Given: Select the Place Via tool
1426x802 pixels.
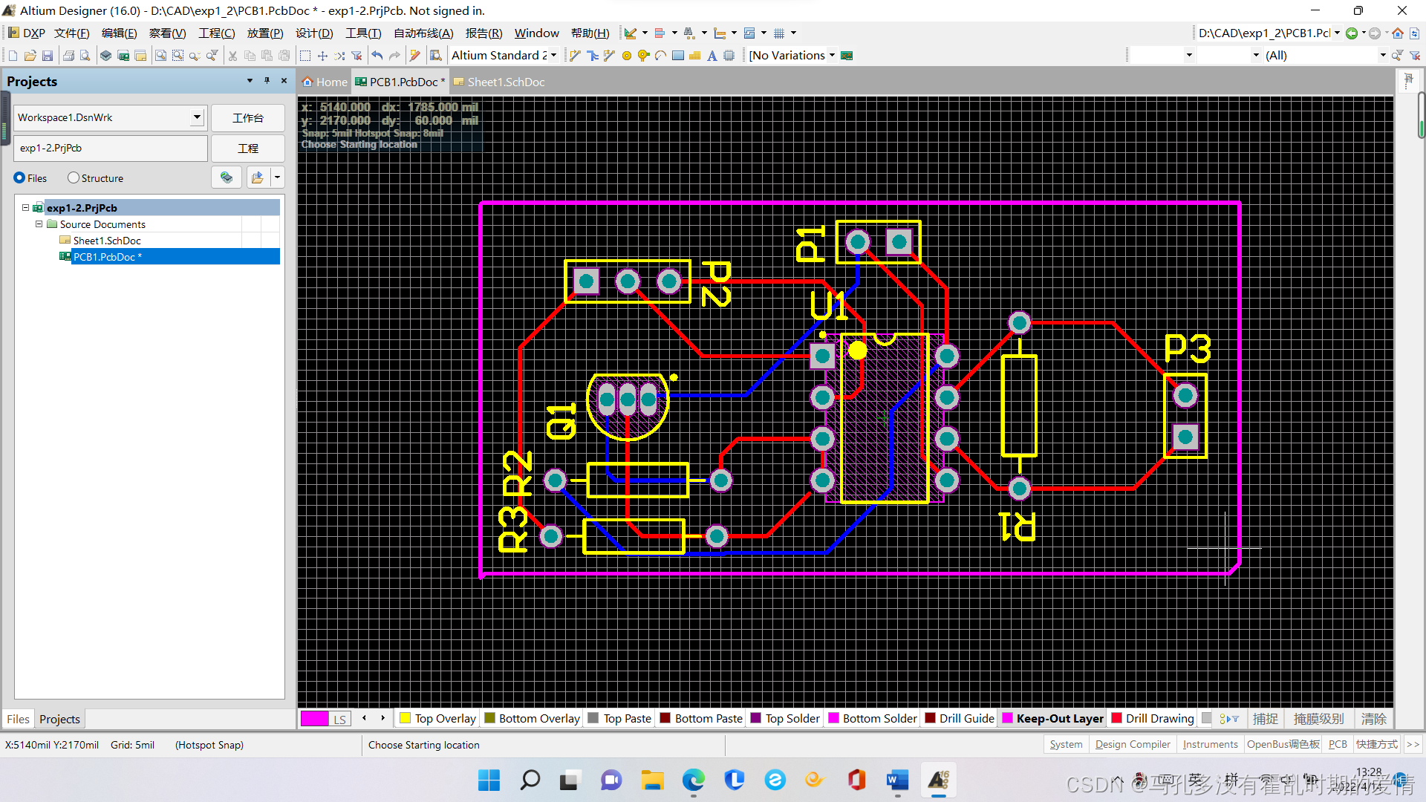Looking at the screenshot, I should point(644,56).
